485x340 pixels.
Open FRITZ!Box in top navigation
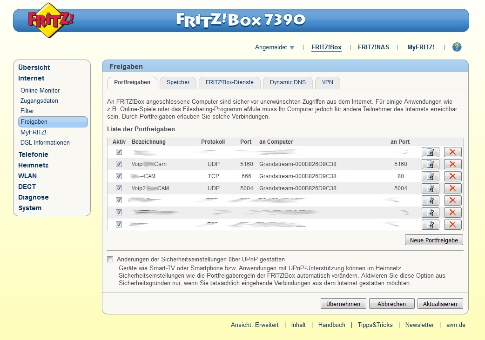click(326, 47)
